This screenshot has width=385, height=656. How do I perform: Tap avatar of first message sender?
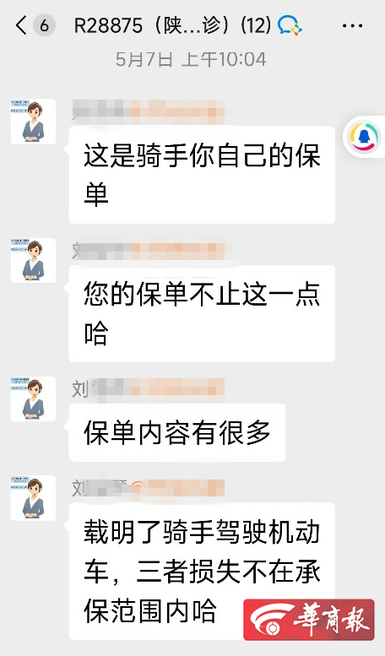[33, 122]
